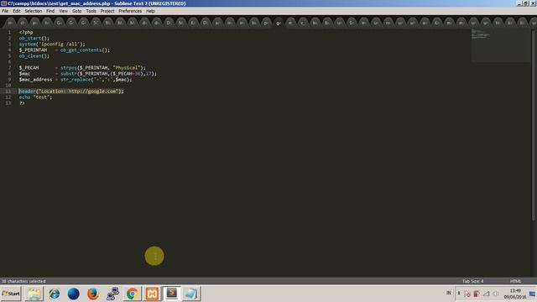The image size is (537, 302).
Task: Click line number 6 in gutter
Action: [9, 61]
